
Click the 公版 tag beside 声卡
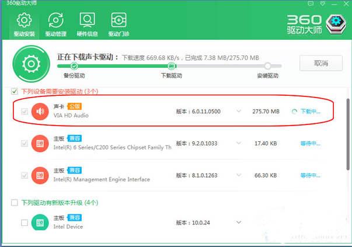click(x=74, y=106)
